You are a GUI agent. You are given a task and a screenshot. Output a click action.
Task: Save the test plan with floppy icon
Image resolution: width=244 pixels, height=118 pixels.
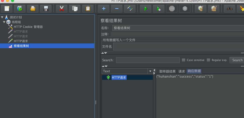46,9
